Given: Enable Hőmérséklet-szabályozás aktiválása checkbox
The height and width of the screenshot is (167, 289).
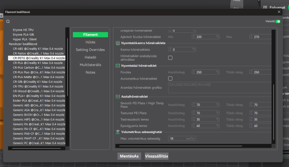Looking at the screenshot, I should tap(170, 58).
